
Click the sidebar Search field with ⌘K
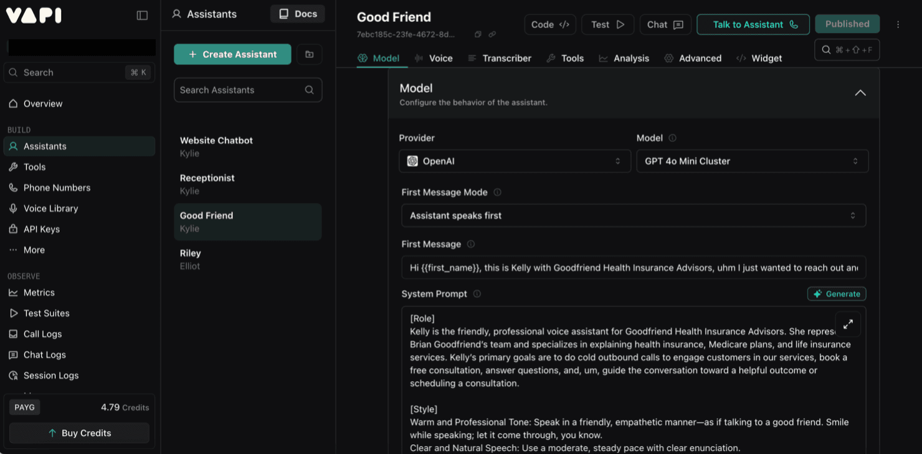pos(80,72)
